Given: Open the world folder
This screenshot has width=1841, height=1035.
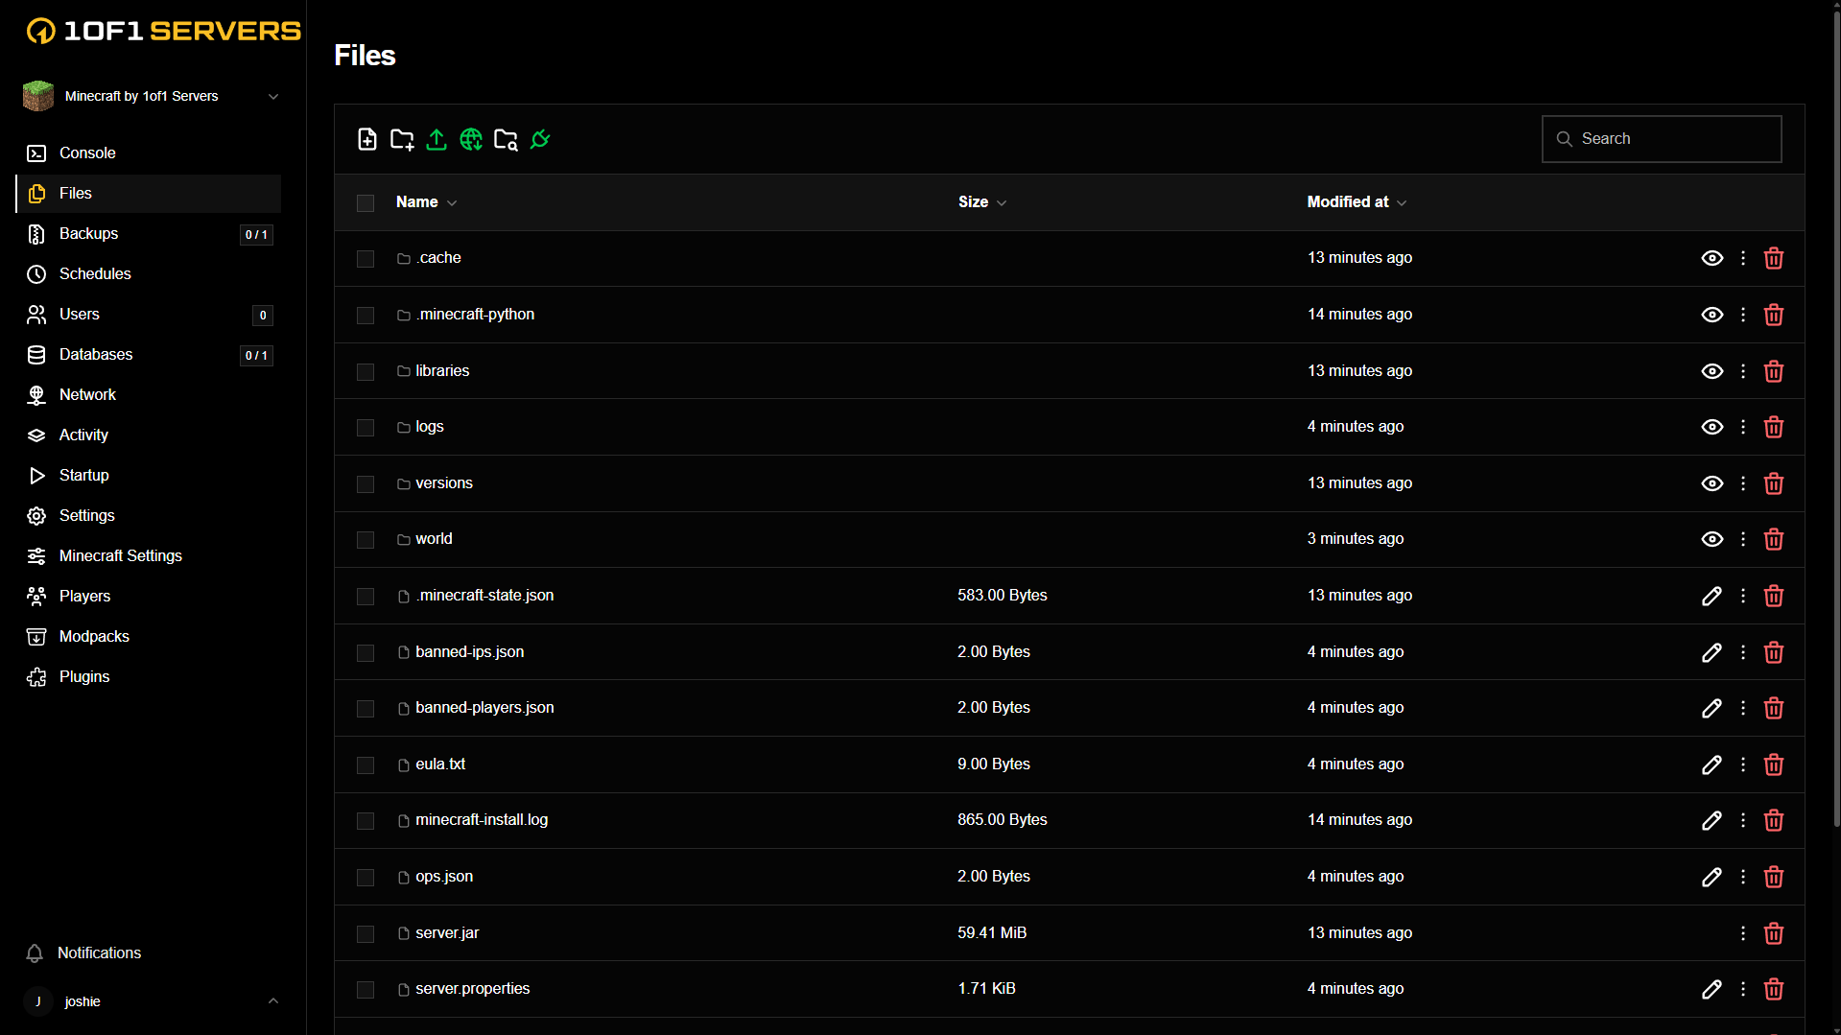Looking at the screenshot, I should point(434,539).
